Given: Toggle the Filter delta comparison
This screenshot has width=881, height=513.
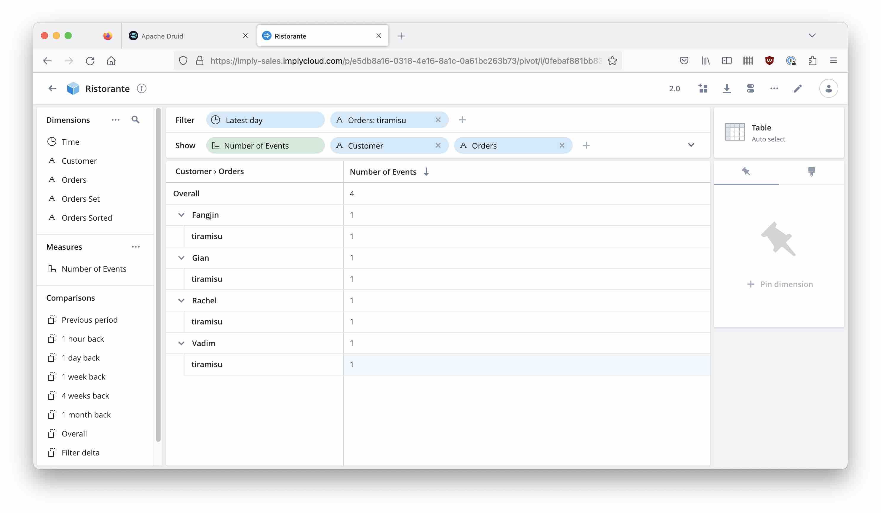Looking at the screenshot, I should 80,453.
